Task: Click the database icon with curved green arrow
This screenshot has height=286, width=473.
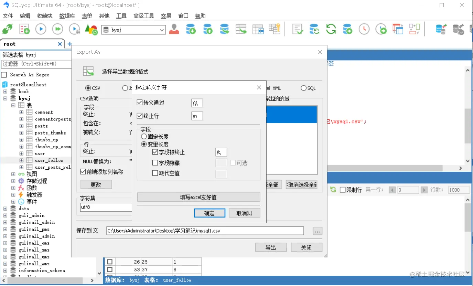Action: coord(225,29)
